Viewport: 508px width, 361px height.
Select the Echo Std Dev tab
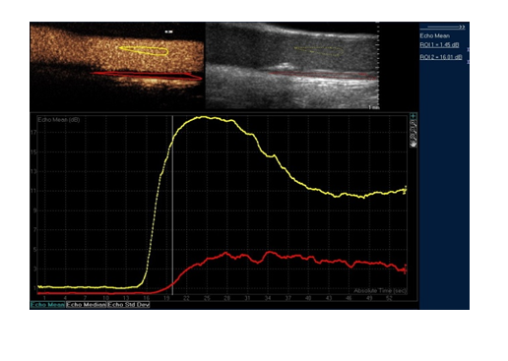tap(129, 305)
